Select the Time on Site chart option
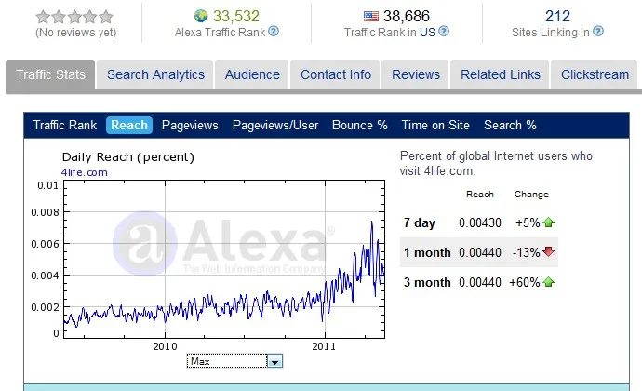642x391 pixels. 435,125
